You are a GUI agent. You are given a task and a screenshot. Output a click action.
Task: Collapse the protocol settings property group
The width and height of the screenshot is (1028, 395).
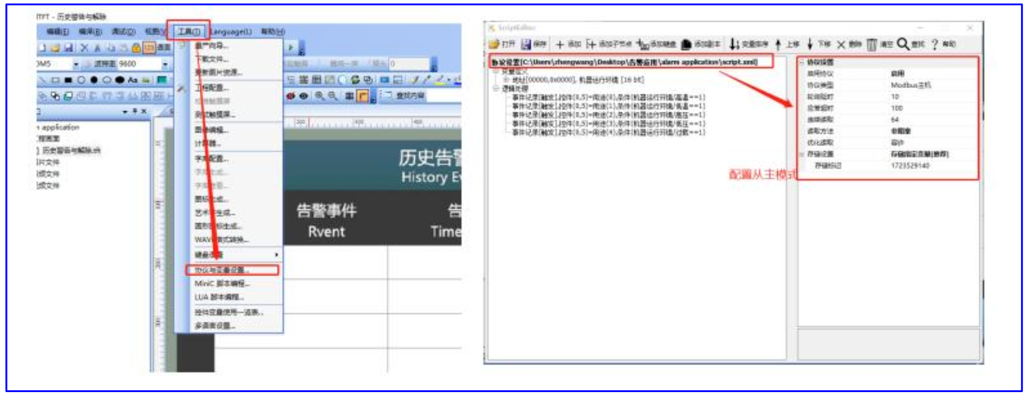pyautogui.click(x=802, y=62)
